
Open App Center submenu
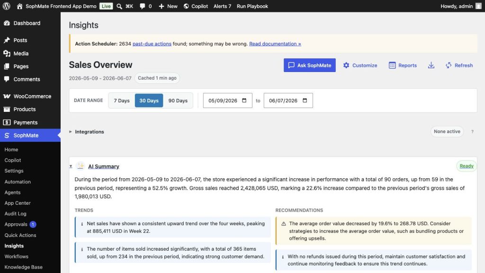[18, 203]
